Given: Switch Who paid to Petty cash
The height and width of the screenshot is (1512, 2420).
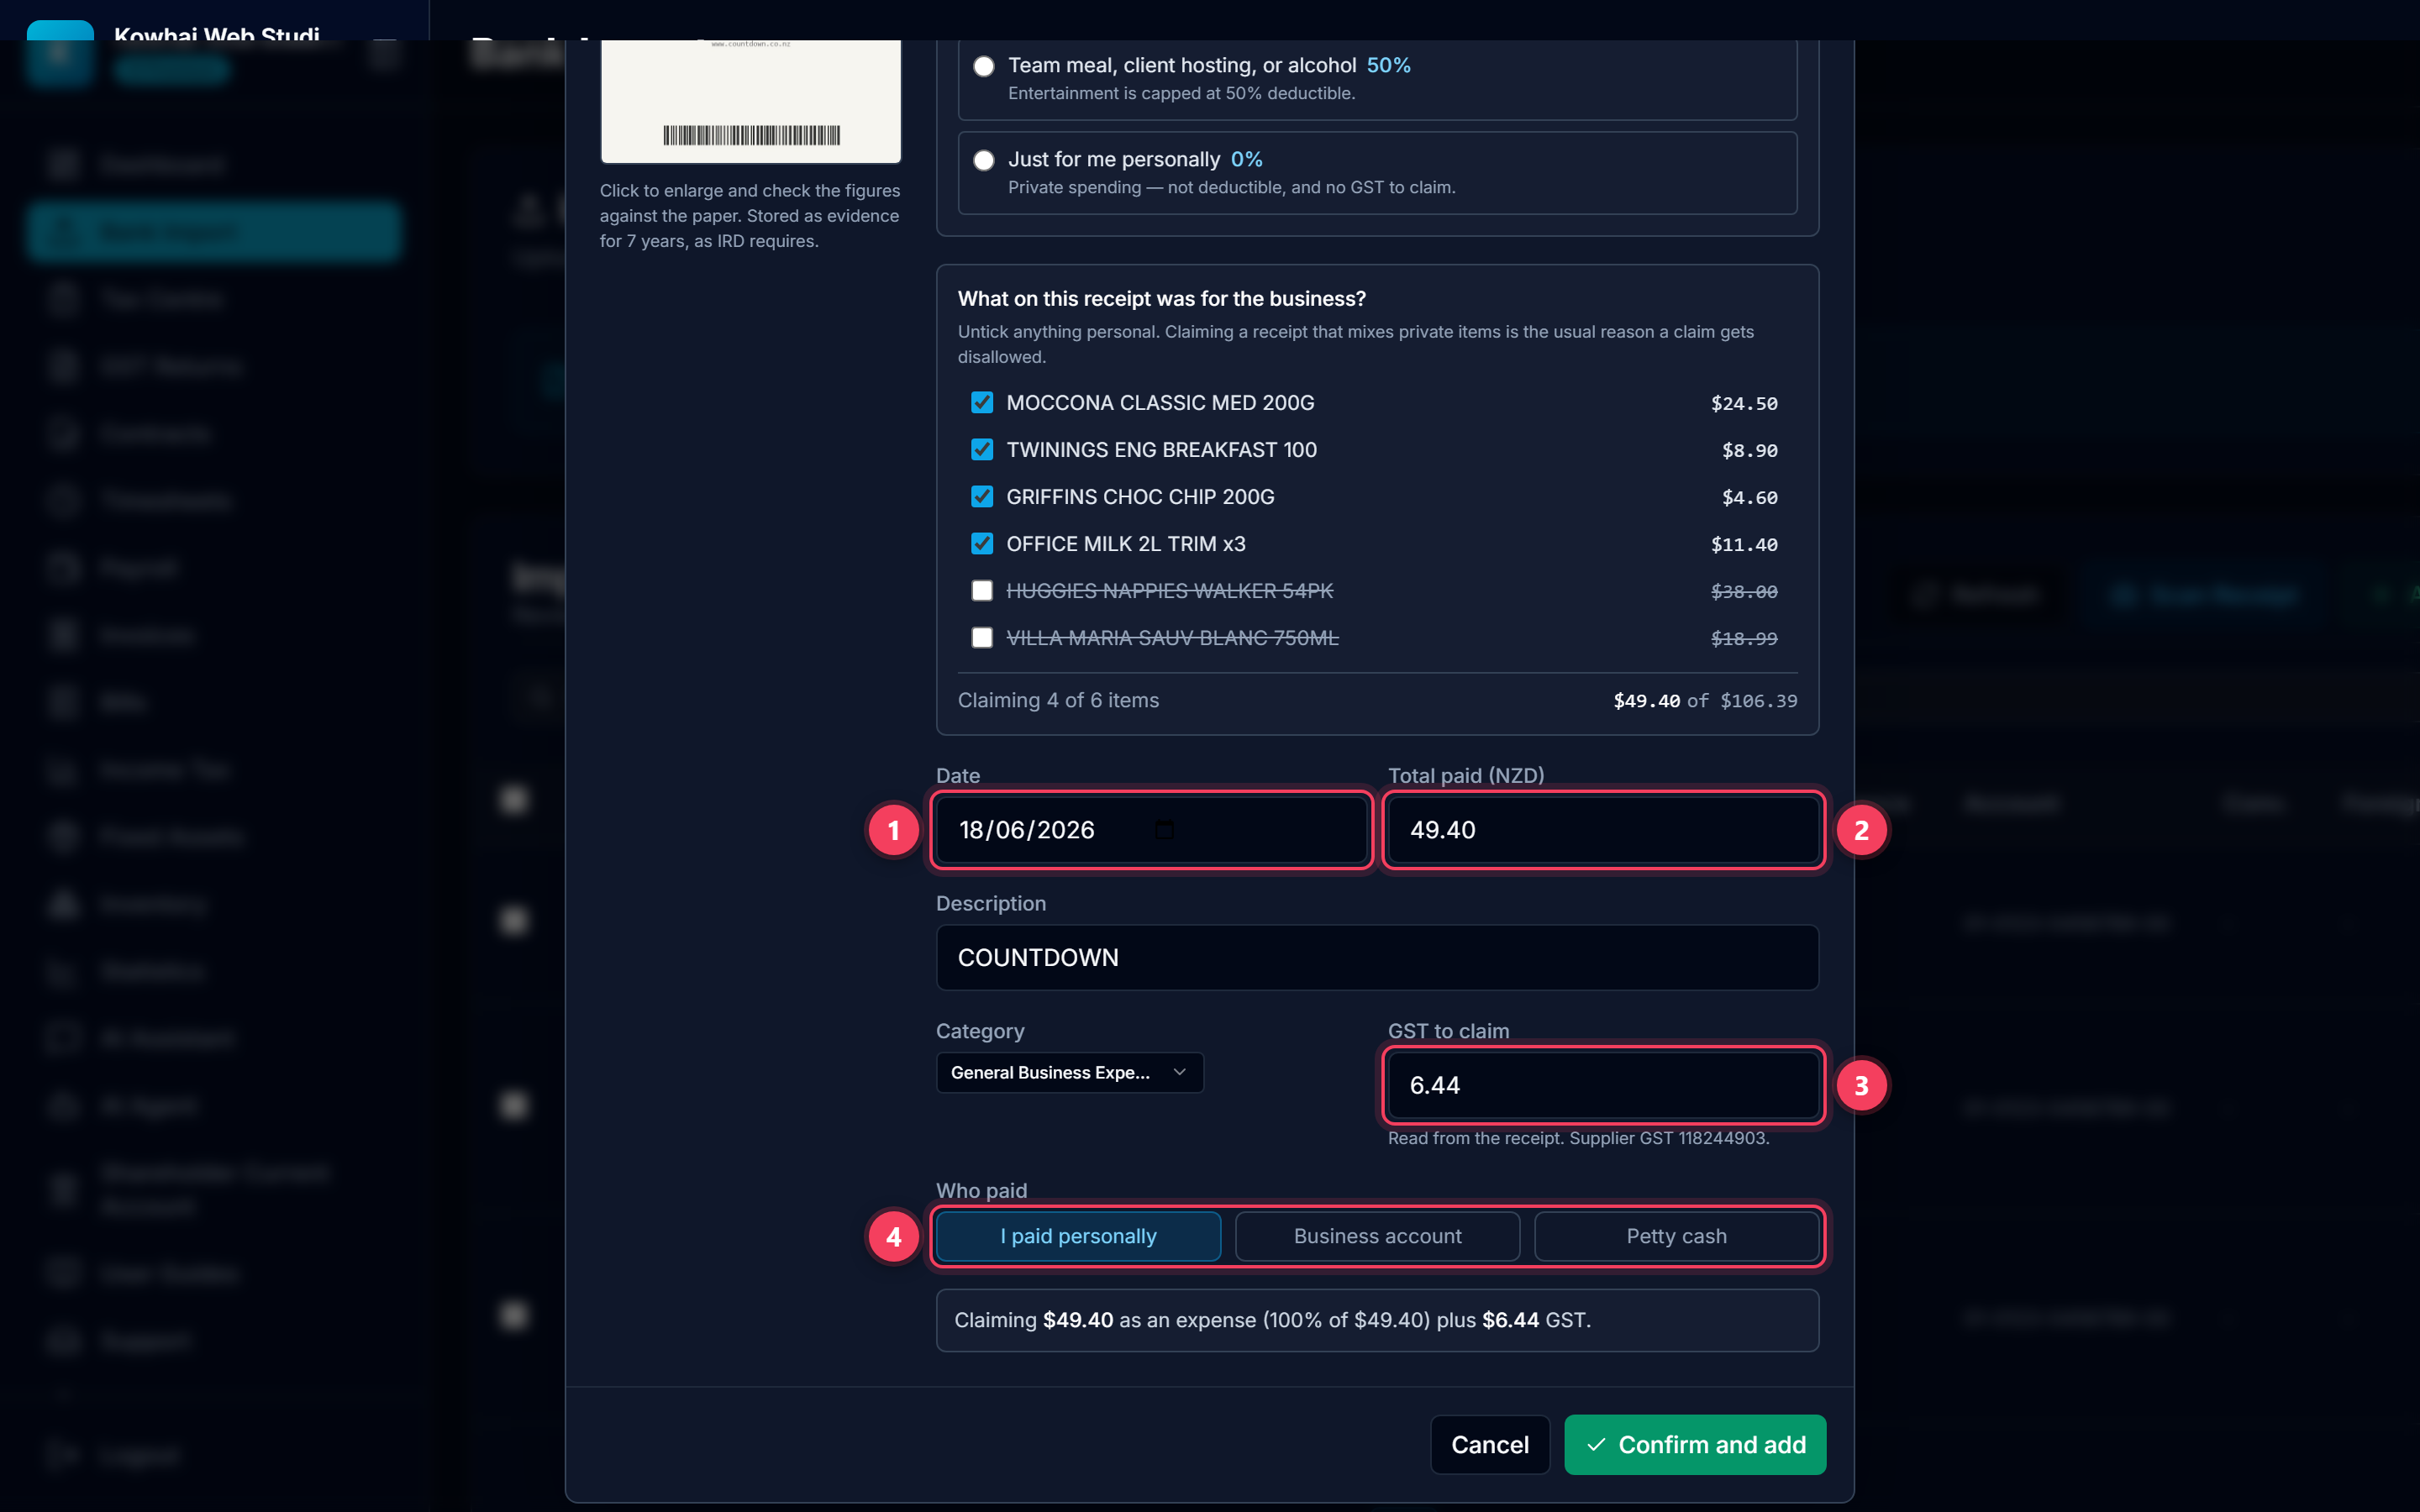Looking at the screenshot, I should [x=1676, y=1236].
